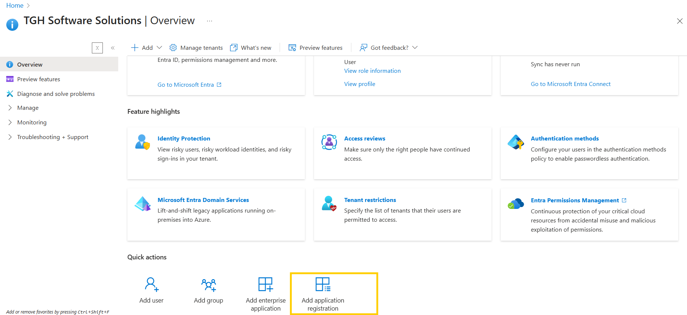Open Preview features from the toolbar
Screen dimensions: 687x315
321,48
